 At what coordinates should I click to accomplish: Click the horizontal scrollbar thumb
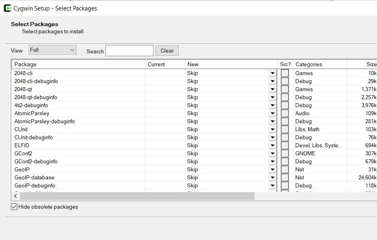137,196
